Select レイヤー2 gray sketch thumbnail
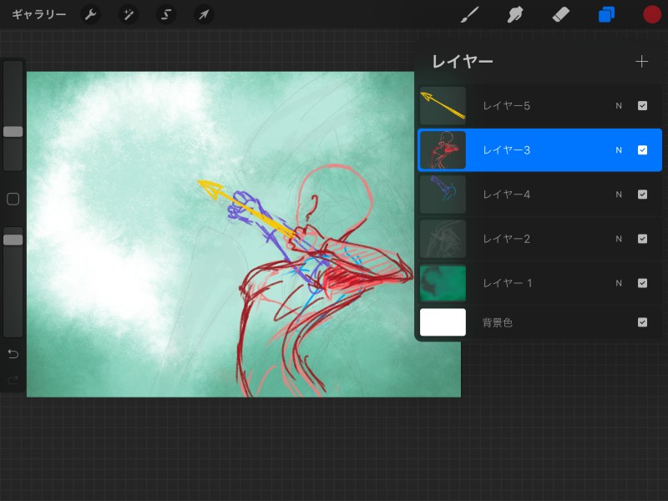The image size is (668, 501). 443,239
